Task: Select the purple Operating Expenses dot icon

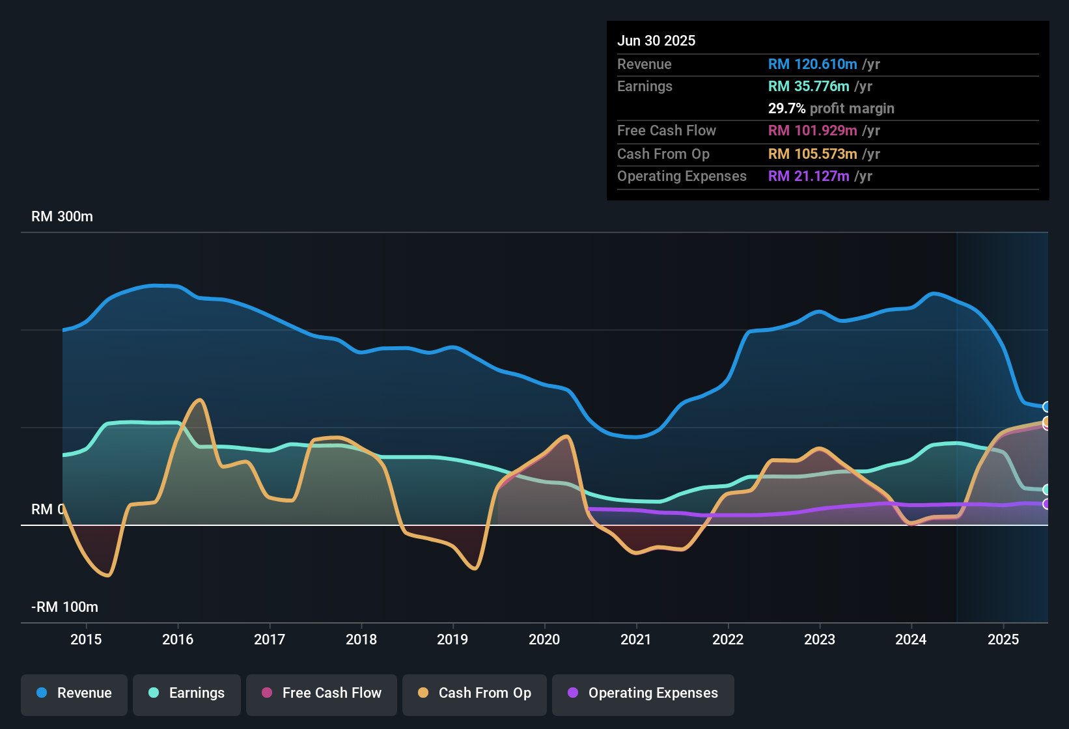Action: [573, 693]
